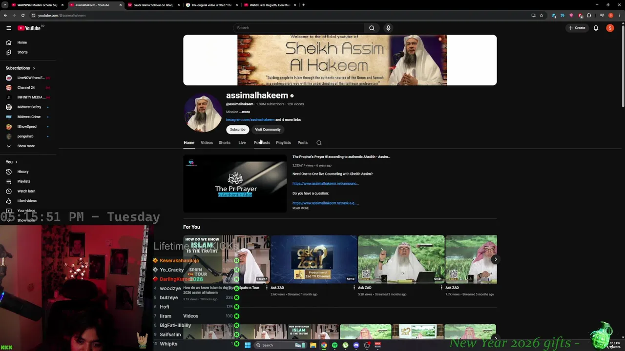Select the Home channel tab

click(189, 143)
